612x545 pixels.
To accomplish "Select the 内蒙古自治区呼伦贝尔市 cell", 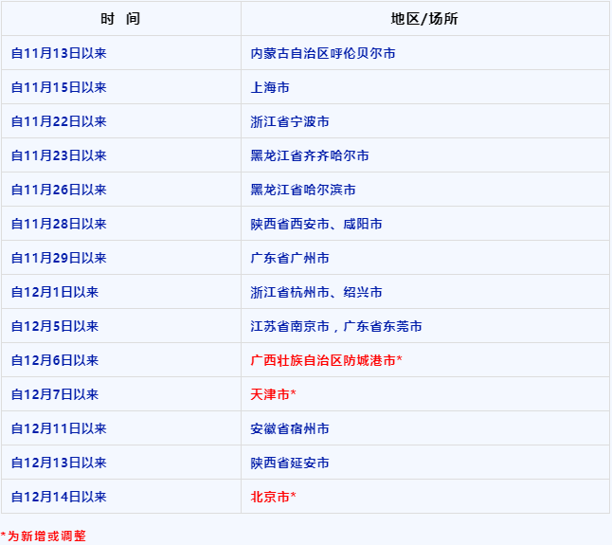I will [425, 53].
